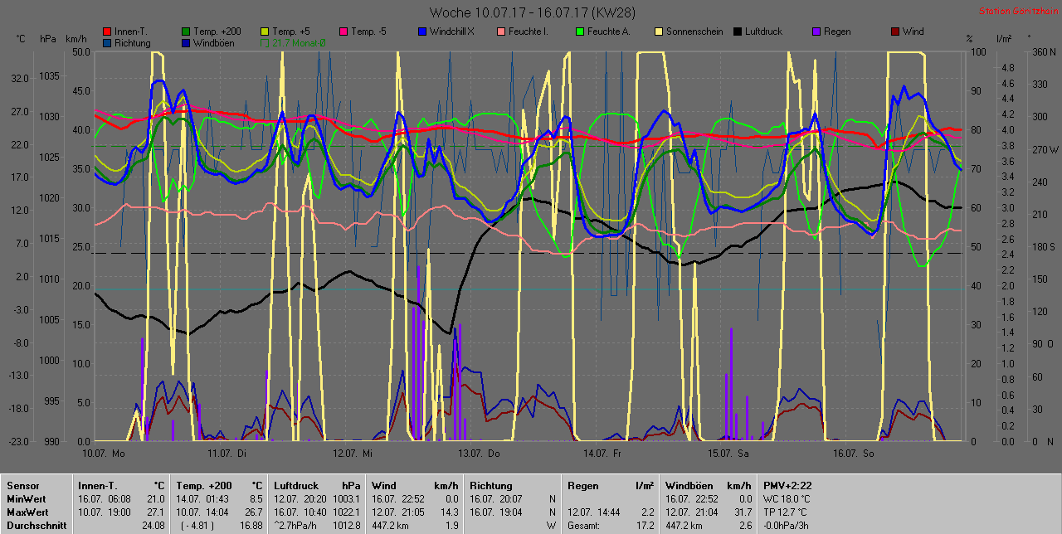Click the dark red Wind legend swatch
The image size is (1062, 534).
click(x=895, y=32)
